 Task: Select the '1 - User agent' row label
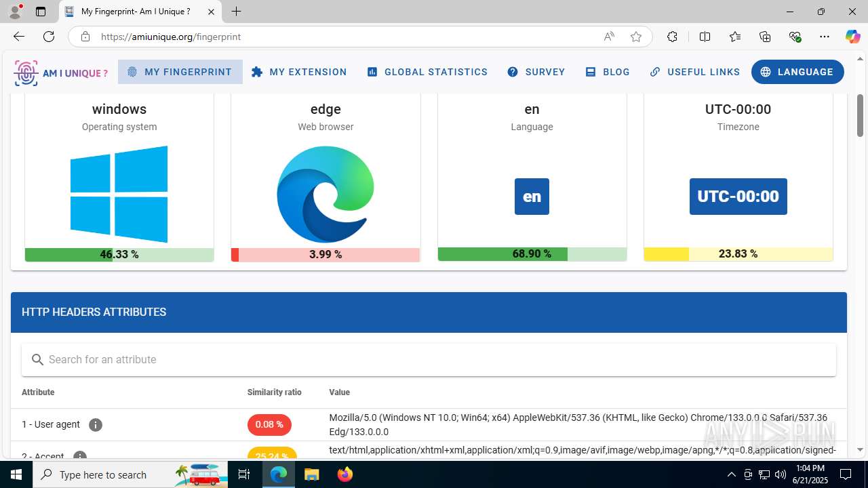click(51, 424)
